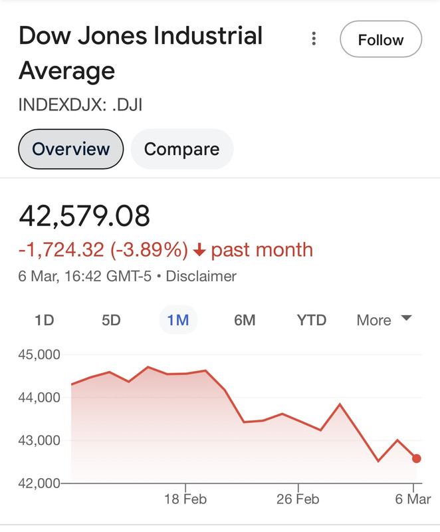This screenshot has height=532, width=440.
Task: Select the 6M time range
Action: (245, 320)
